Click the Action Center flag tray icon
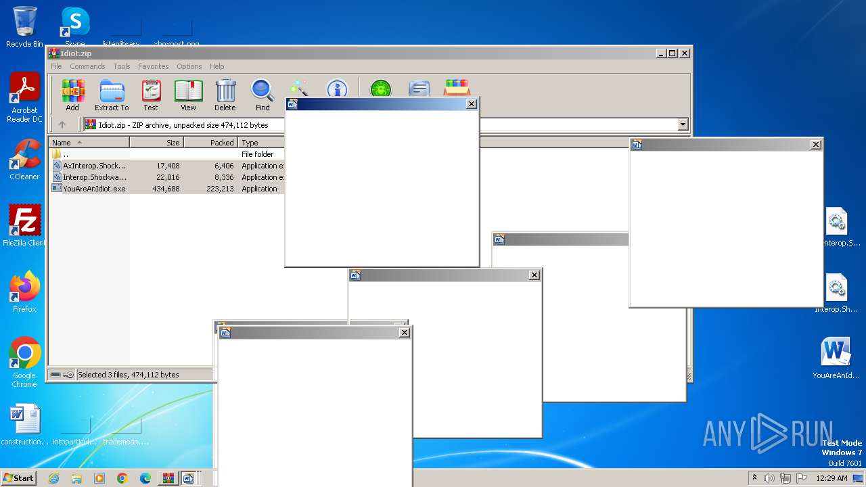 pyautogui.click(x=800, y=478)
